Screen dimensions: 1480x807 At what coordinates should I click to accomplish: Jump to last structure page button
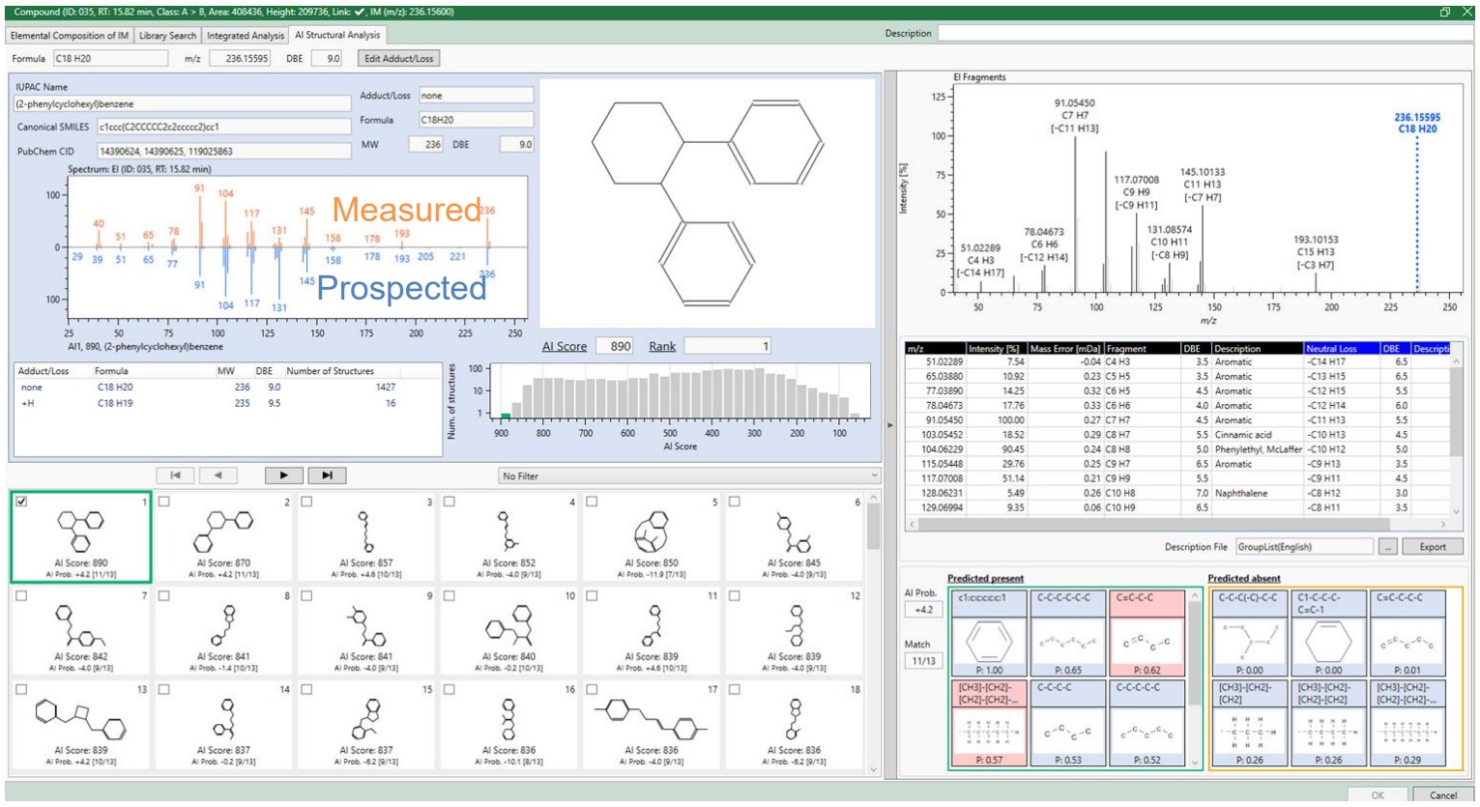pyautogui.click(x=327, y=476)
